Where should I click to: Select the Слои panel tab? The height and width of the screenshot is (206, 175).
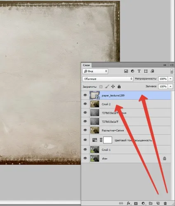pyautogui.click(x=86, y=65)
